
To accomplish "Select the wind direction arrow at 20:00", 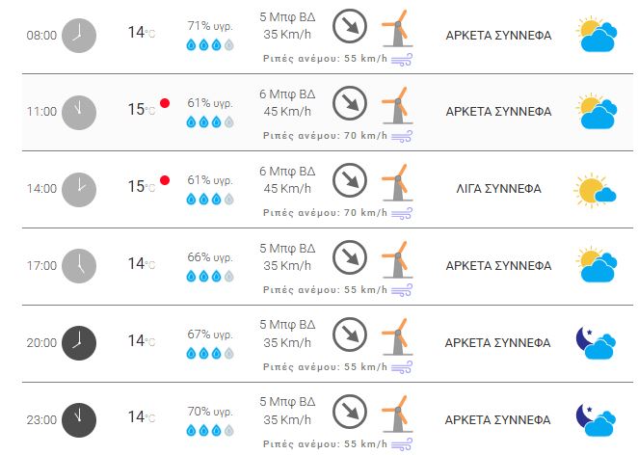I will pyautogui.click(x=350, y=335).
